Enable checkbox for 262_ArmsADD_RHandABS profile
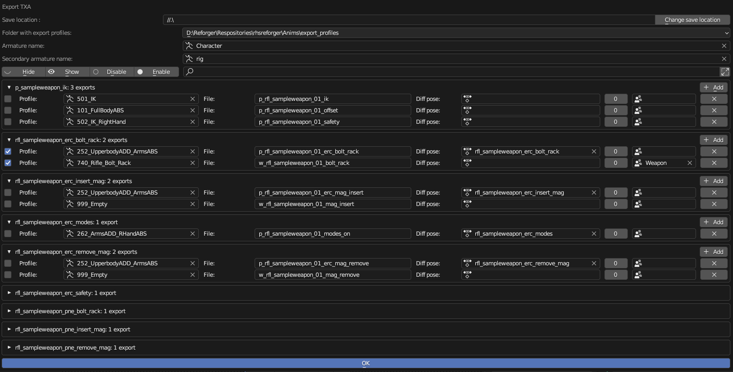The image size is (733, 372). (x=8, y=234)
